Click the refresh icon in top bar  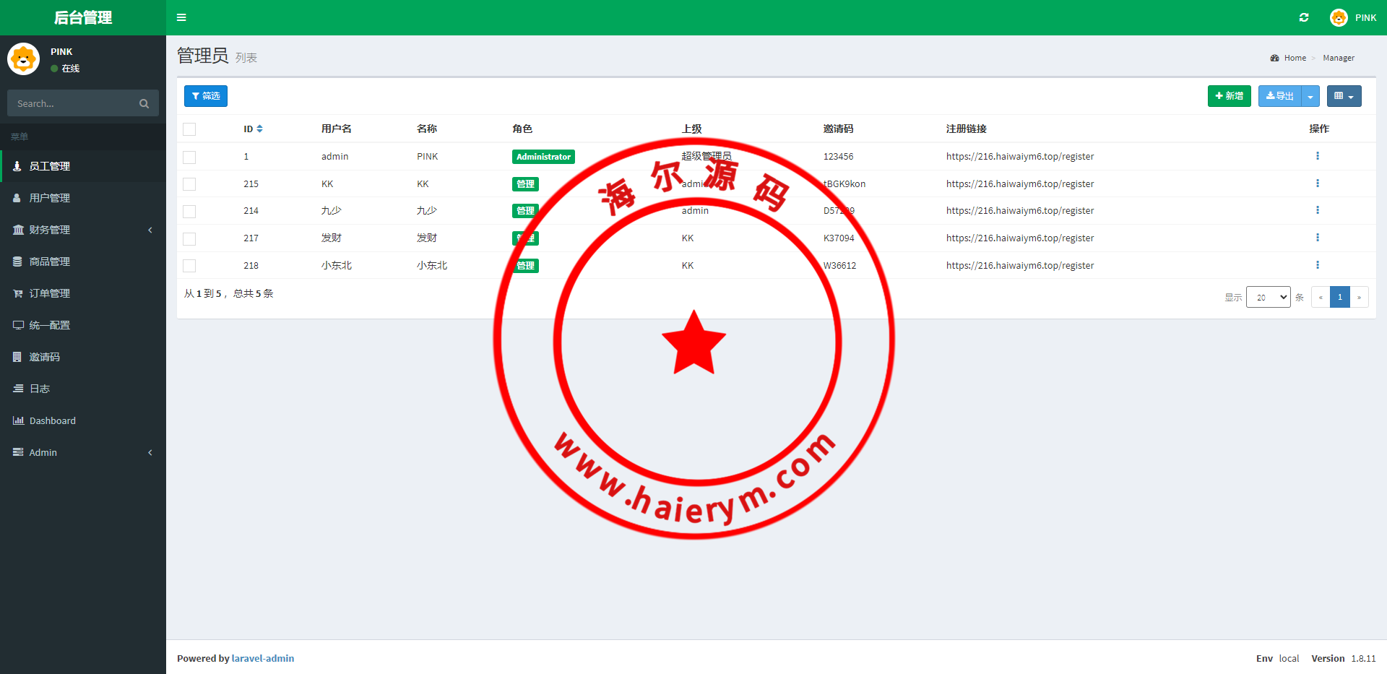pyautogui.click(x=1304, y=17)
